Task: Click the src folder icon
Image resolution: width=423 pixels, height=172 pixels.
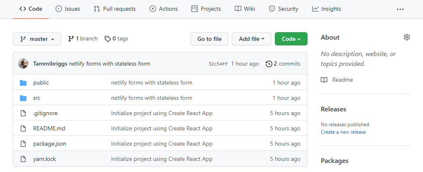Action: (23, 98)
